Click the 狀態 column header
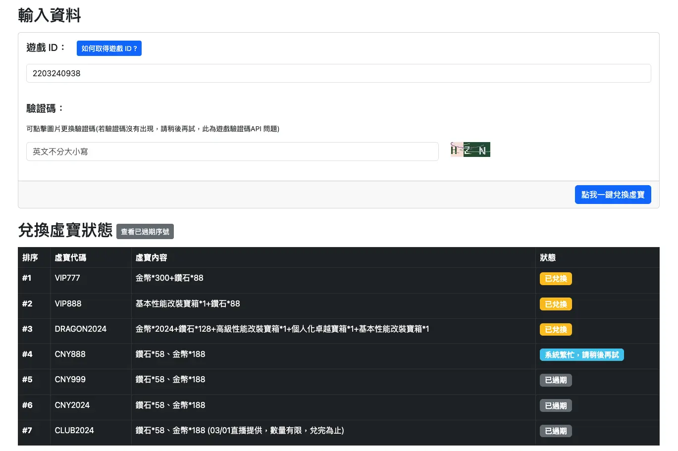 coord(547,257)
